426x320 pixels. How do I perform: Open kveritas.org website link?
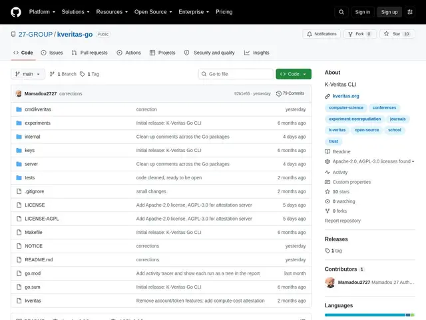pyautogui.click(x=345, y=96)
